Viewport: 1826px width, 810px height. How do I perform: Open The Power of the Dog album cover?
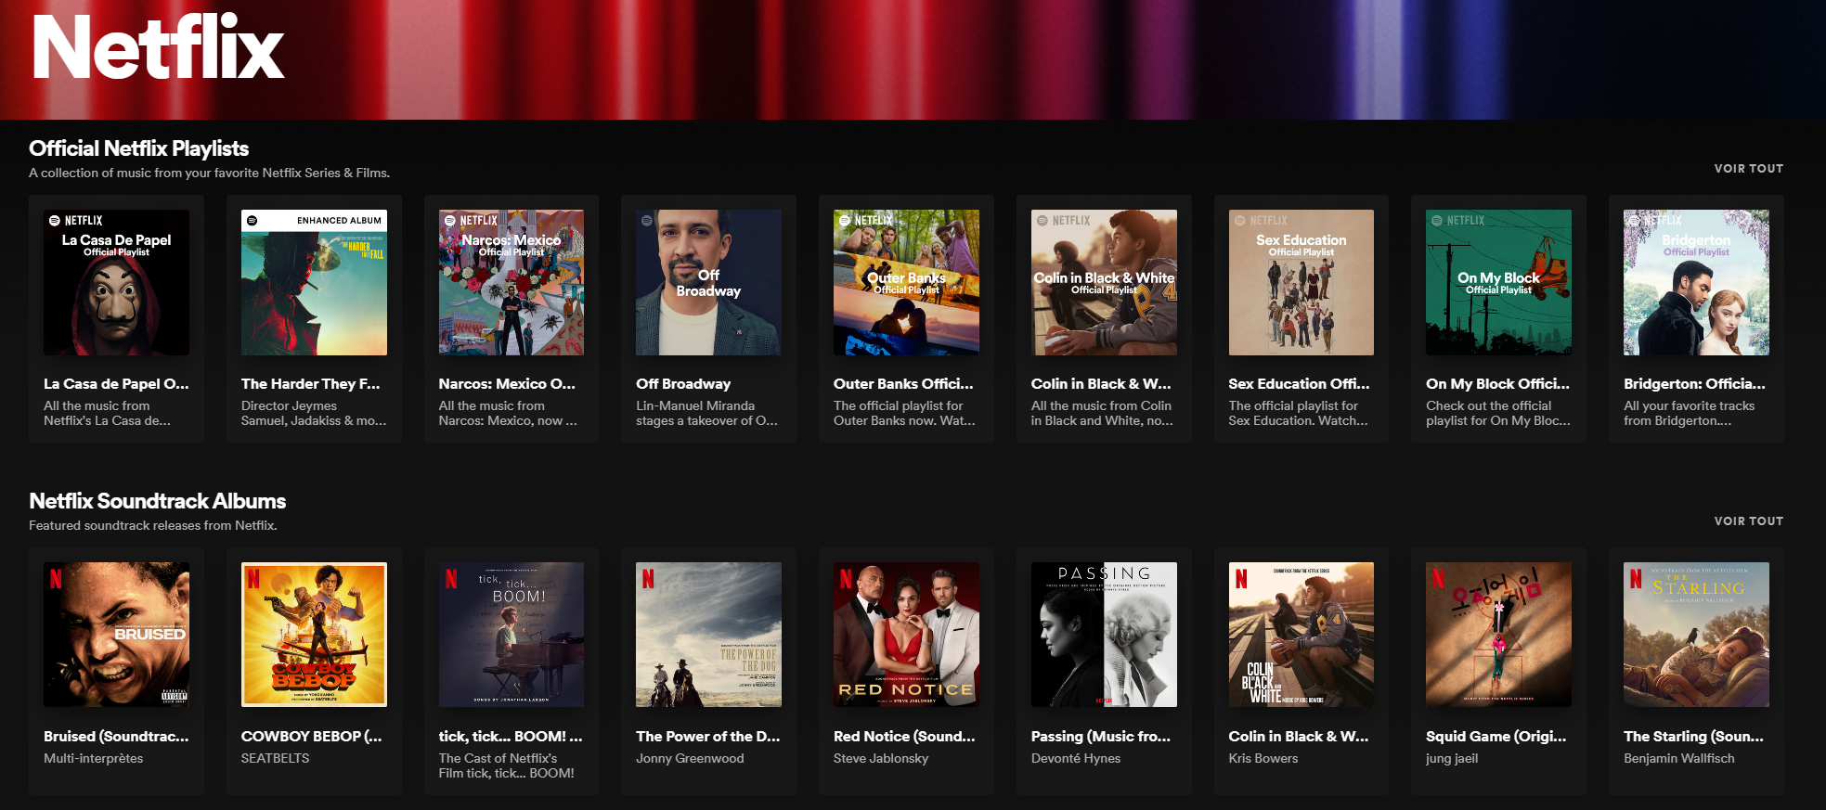coord(708,635)
